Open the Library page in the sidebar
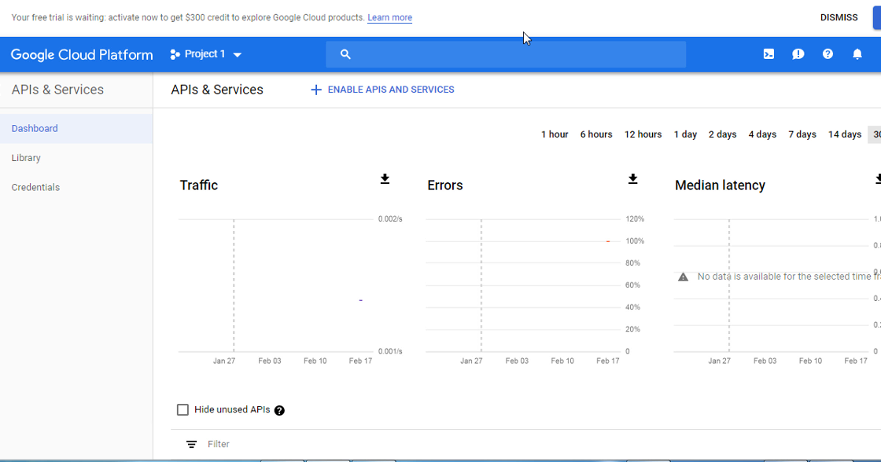 [26, 157]
